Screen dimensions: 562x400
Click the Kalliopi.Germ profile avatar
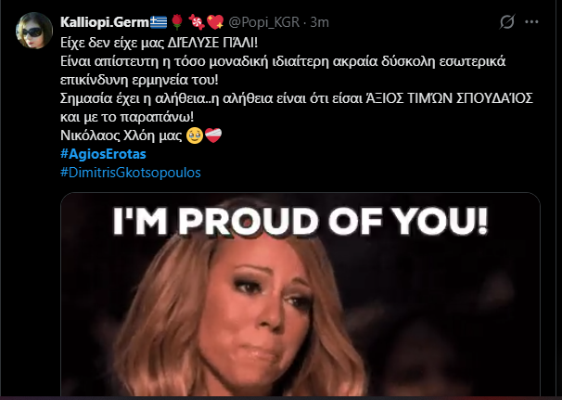click(34, 31)
